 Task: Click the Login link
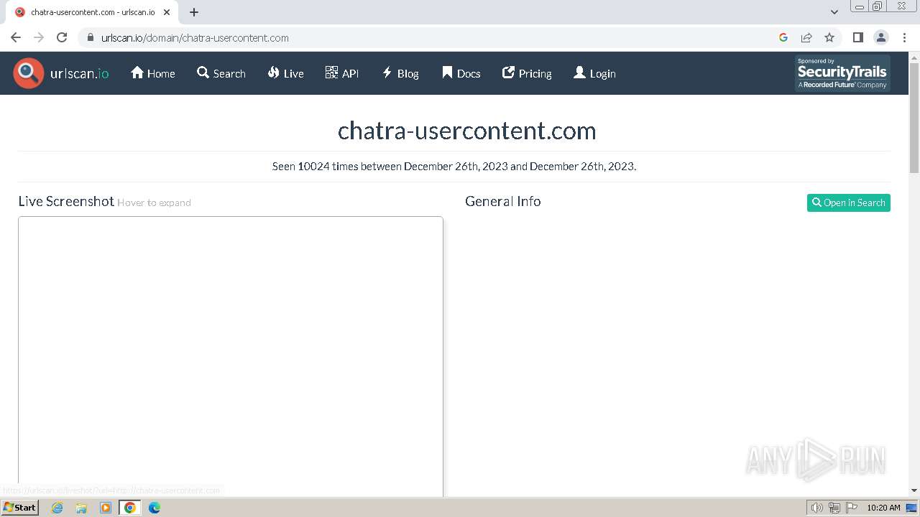tap(594, 73)
